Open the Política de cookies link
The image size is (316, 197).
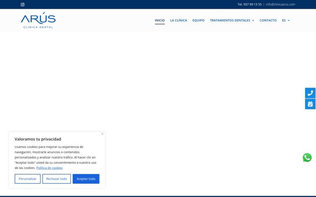click(49, 168)
